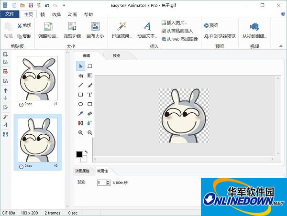Click the 延迟 delay input field
287x216 pixels.
point(102,183)
